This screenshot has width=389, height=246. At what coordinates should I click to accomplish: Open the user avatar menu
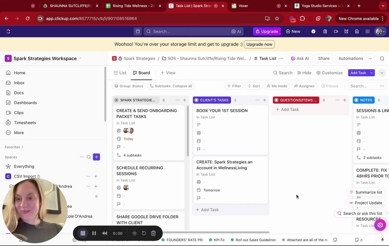[380, 31]
